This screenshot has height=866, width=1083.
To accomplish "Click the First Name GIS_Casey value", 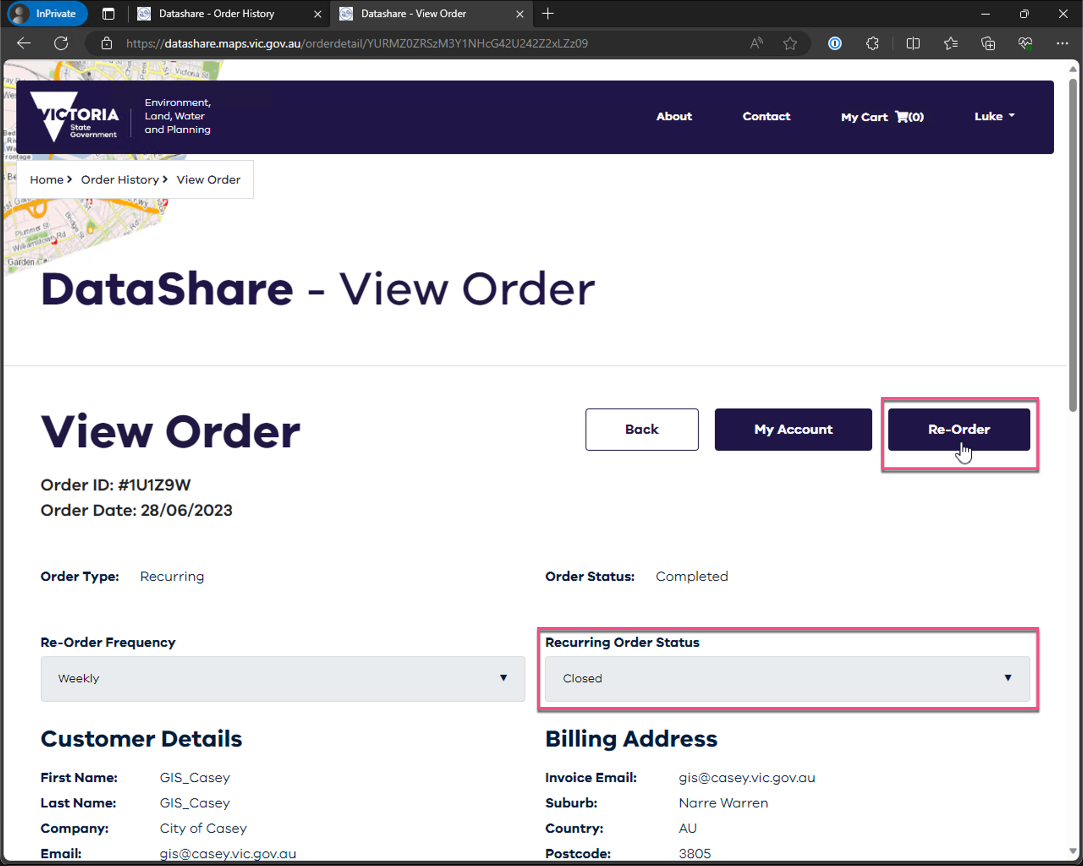I will [x=194, y=778].
